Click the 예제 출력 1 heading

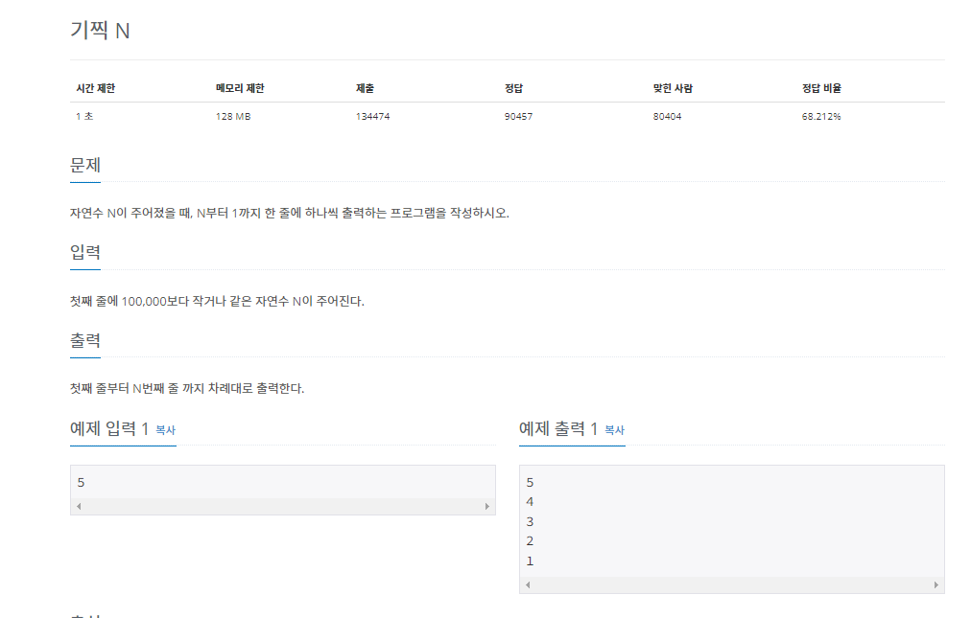pos(558,428)
